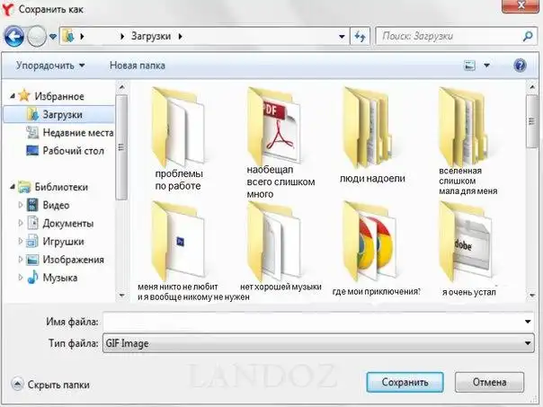Image resolution: width=543 pixels, height=407 pixels.
Task: Click the search magnifier icon
Action: pos(527,37)
